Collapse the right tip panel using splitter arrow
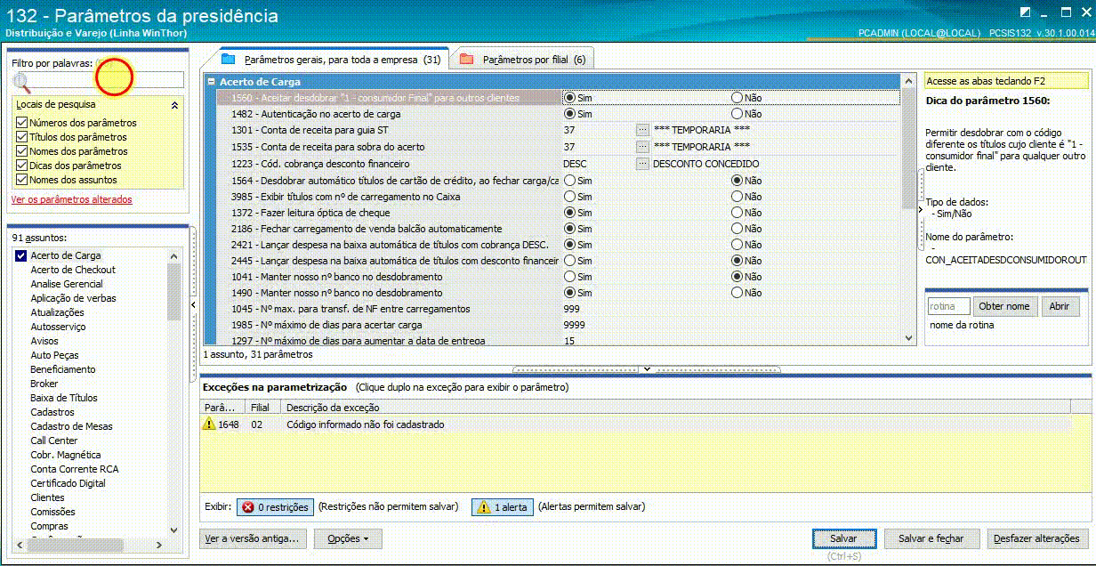The height and width of the screenshot is (566, 1096). pyautogui.click(x=920, y=209)
